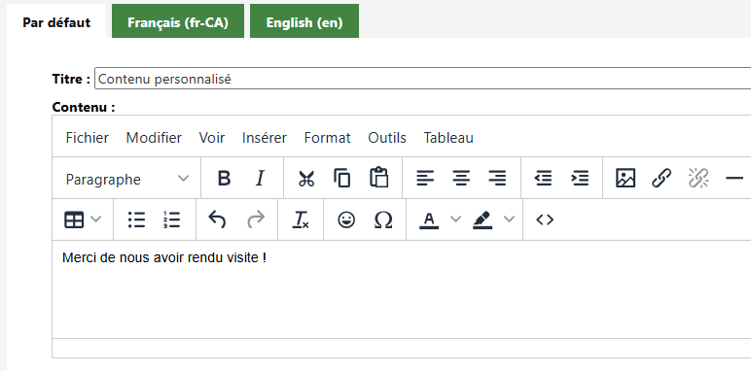Click the source code brackets icon
Image resolution: width=751 pixels, height=371 pixels.
point(545,219)
